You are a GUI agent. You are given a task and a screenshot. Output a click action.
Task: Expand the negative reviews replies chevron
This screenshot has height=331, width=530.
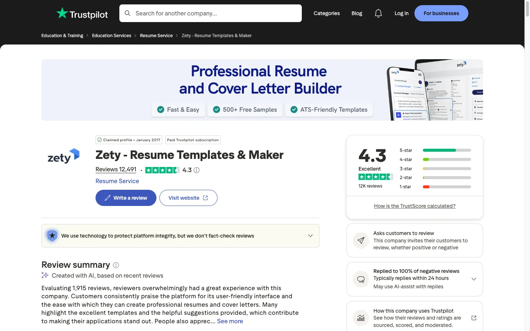(474, 279)
